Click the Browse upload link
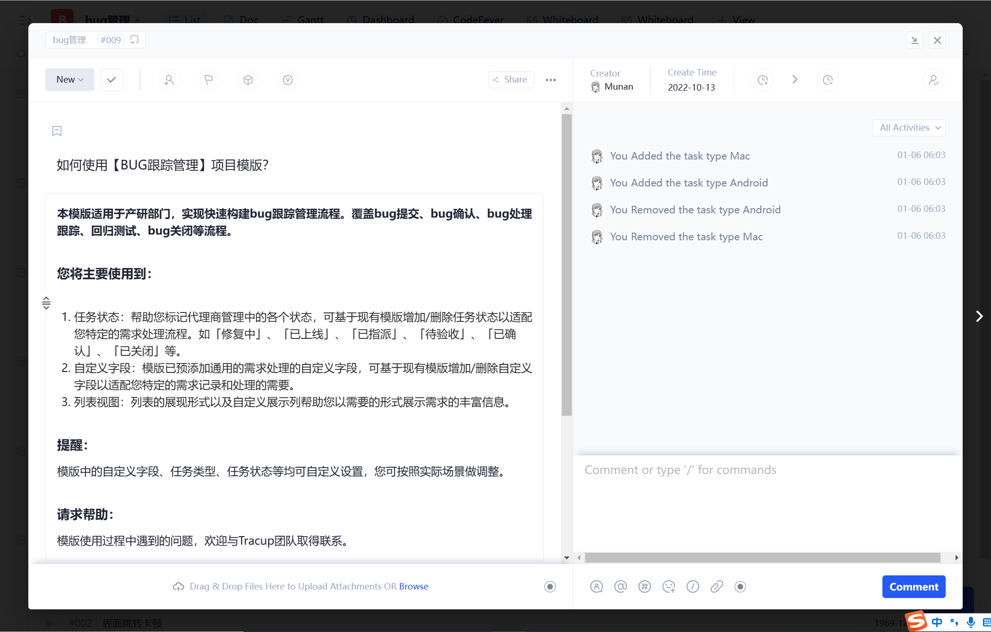This screenshot has height=632, width=991. [414, 586]
